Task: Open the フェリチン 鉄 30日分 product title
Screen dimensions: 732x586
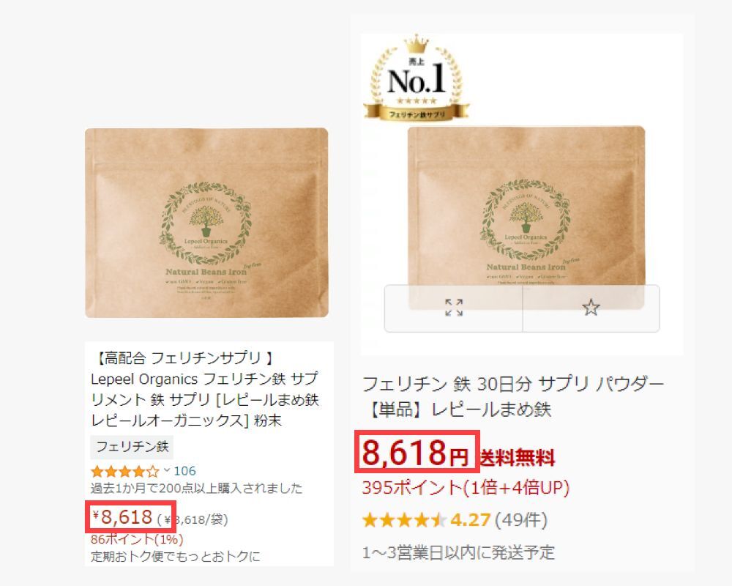Action: pos(513,396)
